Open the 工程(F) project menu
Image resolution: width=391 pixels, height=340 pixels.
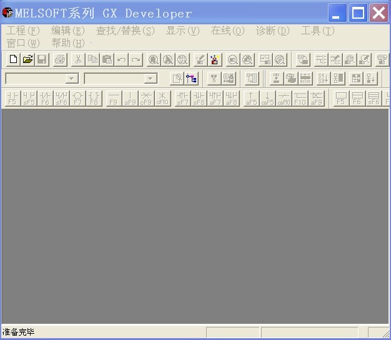(23, 31)
